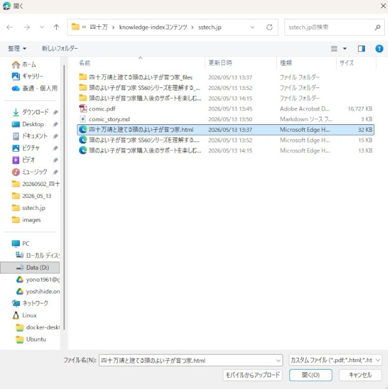Open Desktop quick access item
Image resolution: width=388 pixels, height=389 pixels.
[28, 124]
